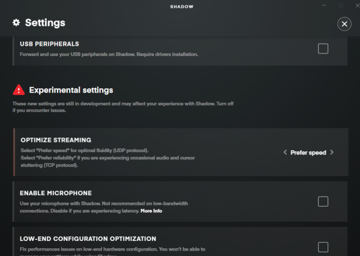Click the Experimental settings section title

tap(71, 90)
